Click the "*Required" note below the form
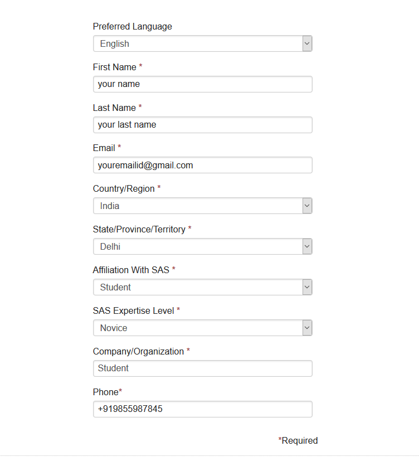419x466 pixels. pyautogui.click(x=298, y=440)
